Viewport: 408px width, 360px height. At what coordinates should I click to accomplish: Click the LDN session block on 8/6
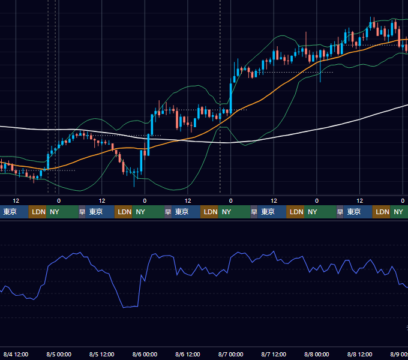click(x=209, y=212)
